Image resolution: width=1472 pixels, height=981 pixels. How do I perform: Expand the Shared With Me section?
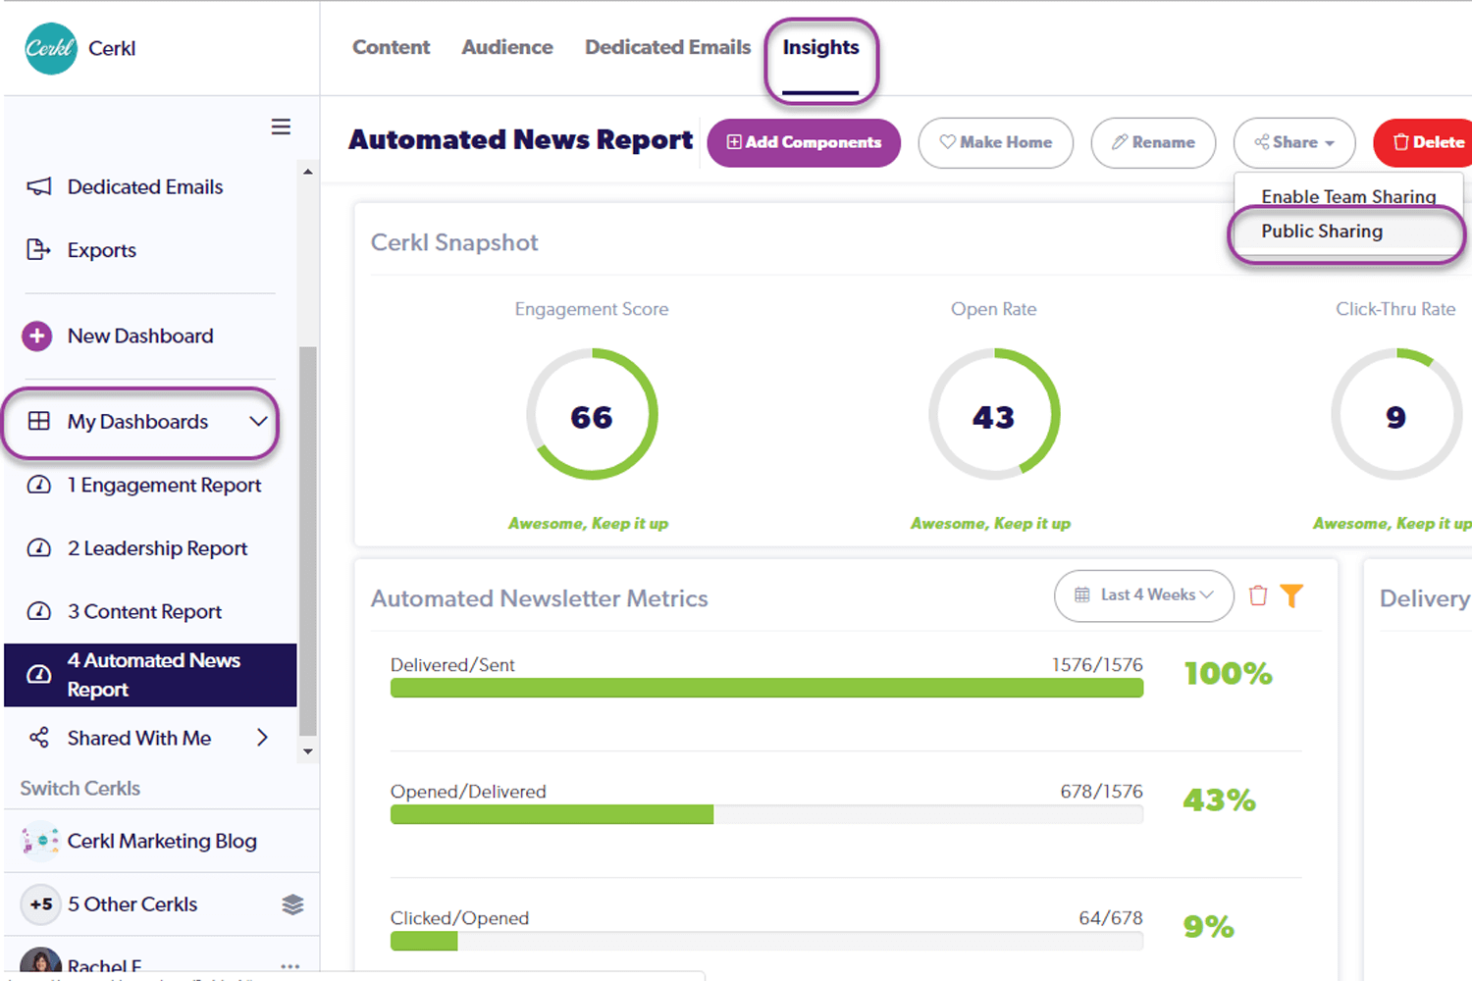tap(262, 738)
